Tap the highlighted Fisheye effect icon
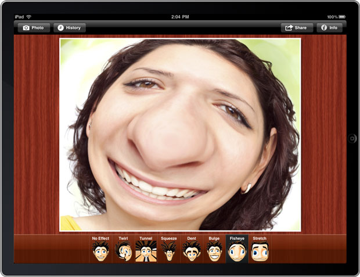The width and height of the screenshot is (360, 277). [237, 252]
